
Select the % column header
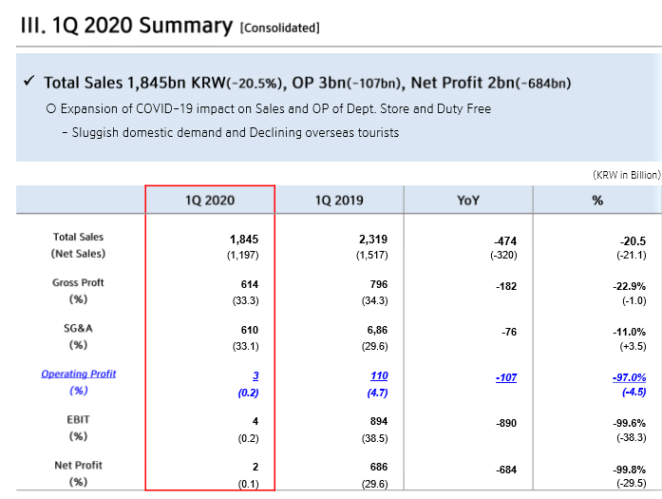click(597, 201)
